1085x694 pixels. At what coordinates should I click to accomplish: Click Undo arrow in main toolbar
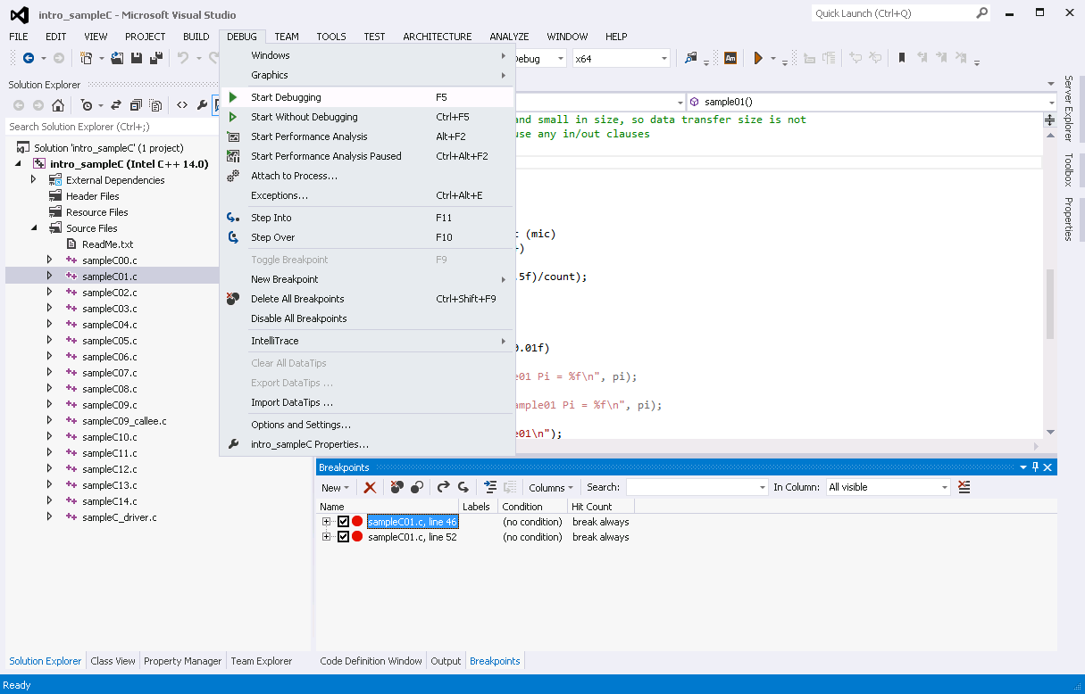click(x=183, y=58)
